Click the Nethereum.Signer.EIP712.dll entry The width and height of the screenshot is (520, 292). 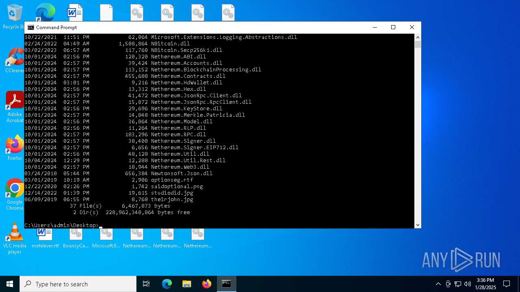195,148
